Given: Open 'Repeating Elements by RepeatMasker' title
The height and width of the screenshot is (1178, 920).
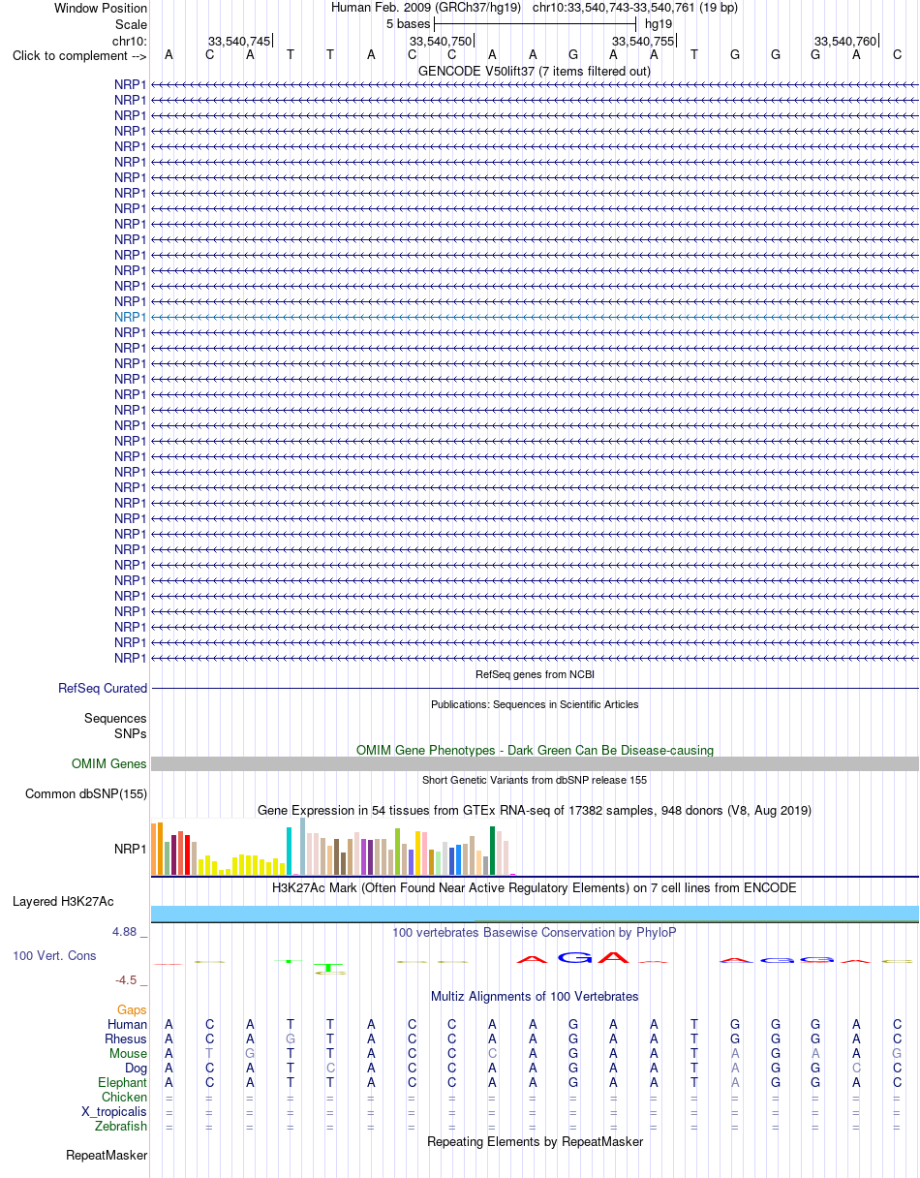Looking at the screenshot, I should (535, 1141).
